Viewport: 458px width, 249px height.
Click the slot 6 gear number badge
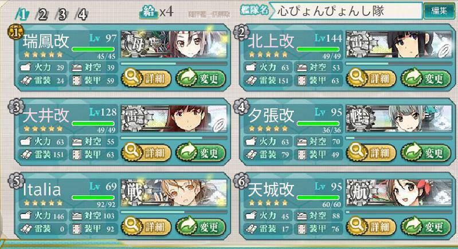[x=241, y=181]
